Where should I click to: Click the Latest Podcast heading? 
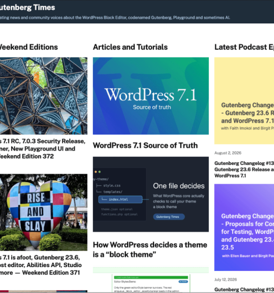(x=244, y=47)
